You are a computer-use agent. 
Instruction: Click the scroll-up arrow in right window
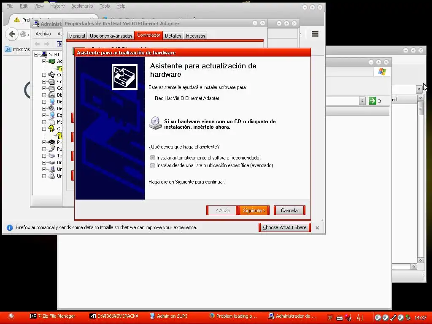pos(421,98)
